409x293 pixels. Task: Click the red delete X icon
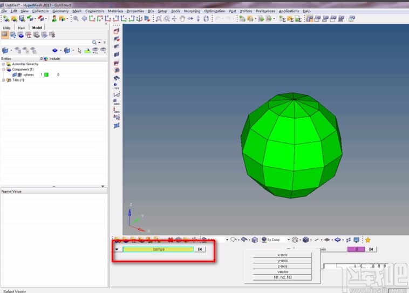pyautogui.click(x=171, y=240)
